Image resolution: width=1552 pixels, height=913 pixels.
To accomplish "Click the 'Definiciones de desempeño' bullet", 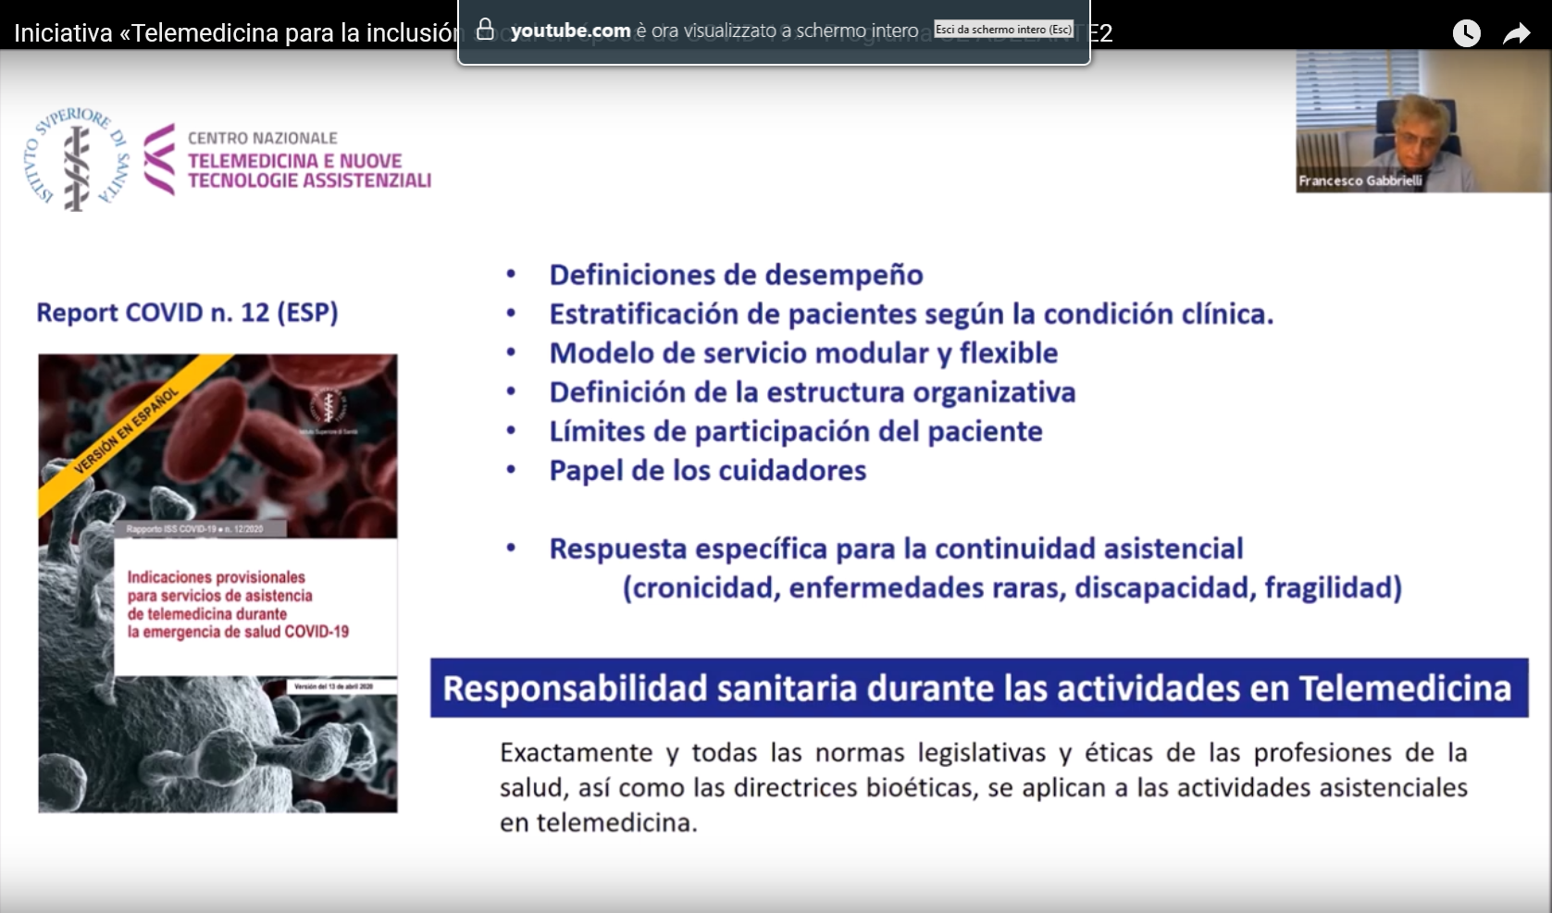I will [736, 275].
